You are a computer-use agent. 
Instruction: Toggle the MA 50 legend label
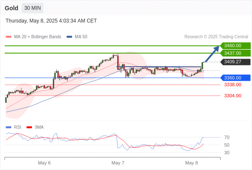click(x=81, y=37)
